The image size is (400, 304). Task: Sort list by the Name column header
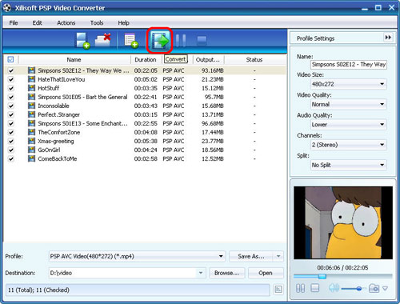click(x=74, y=59)
